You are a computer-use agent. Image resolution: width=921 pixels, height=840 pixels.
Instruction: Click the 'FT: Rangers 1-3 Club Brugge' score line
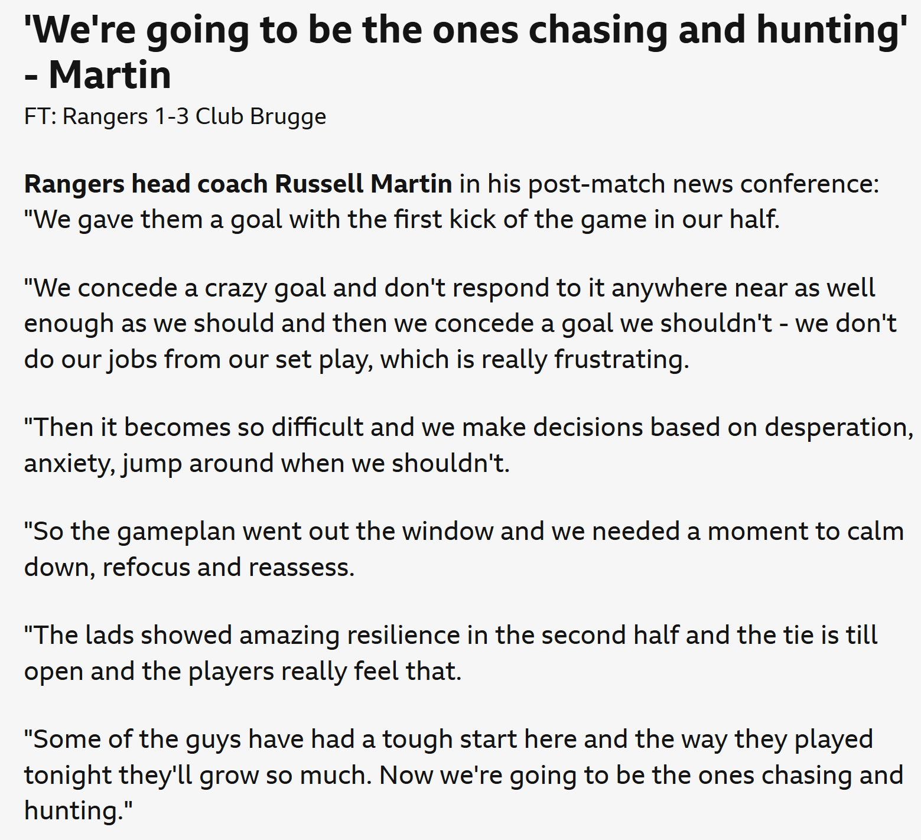pyautogui.click(x=175, y=117)
